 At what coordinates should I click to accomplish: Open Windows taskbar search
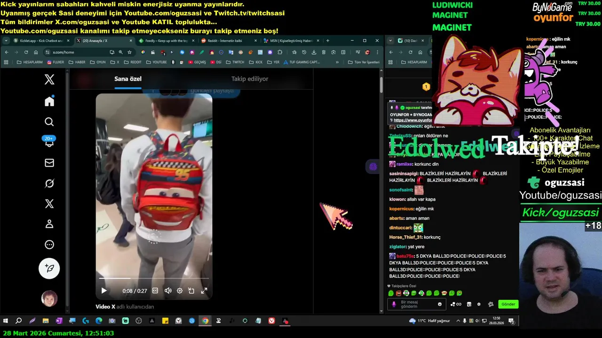pos(19,321)
